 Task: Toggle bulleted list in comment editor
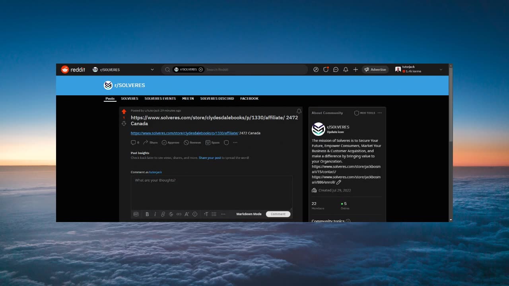[x=214, y=214]
